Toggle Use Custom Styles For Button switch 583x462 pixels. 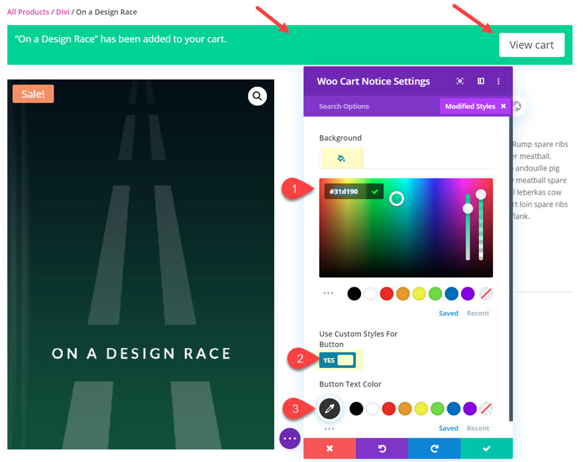(x=338, y=360)
